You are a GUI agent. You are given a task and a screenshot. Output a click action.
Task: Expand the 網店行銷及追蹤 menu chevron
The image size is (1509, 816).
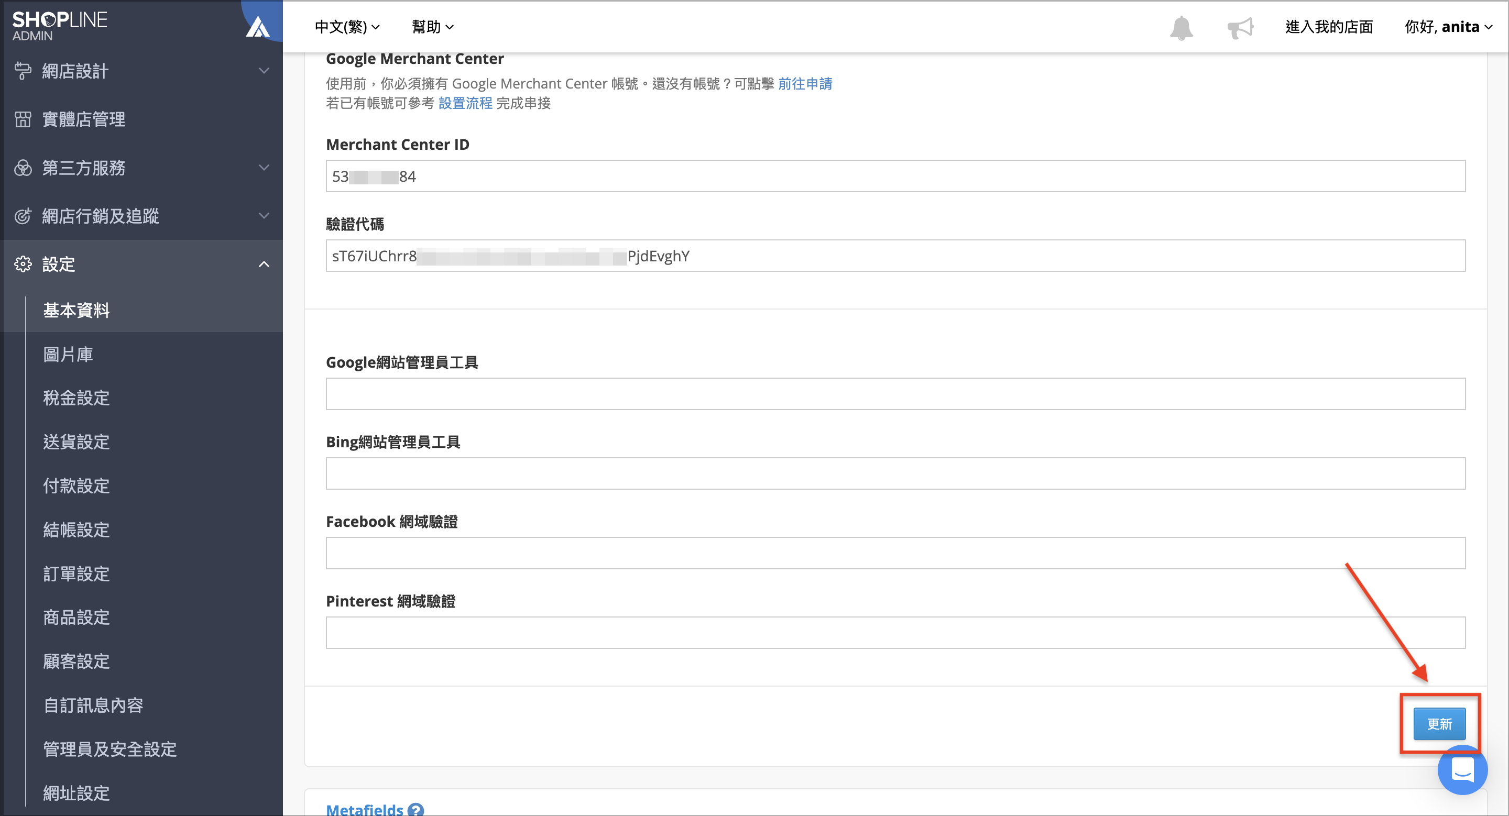click(264, 215)
